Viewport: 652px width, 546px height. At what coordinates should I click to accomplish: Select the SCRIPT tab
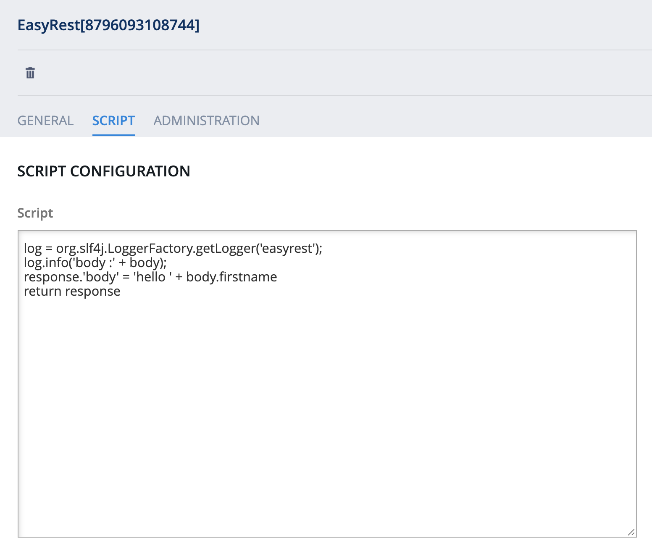pyautogui.click(x=113, y=121)
